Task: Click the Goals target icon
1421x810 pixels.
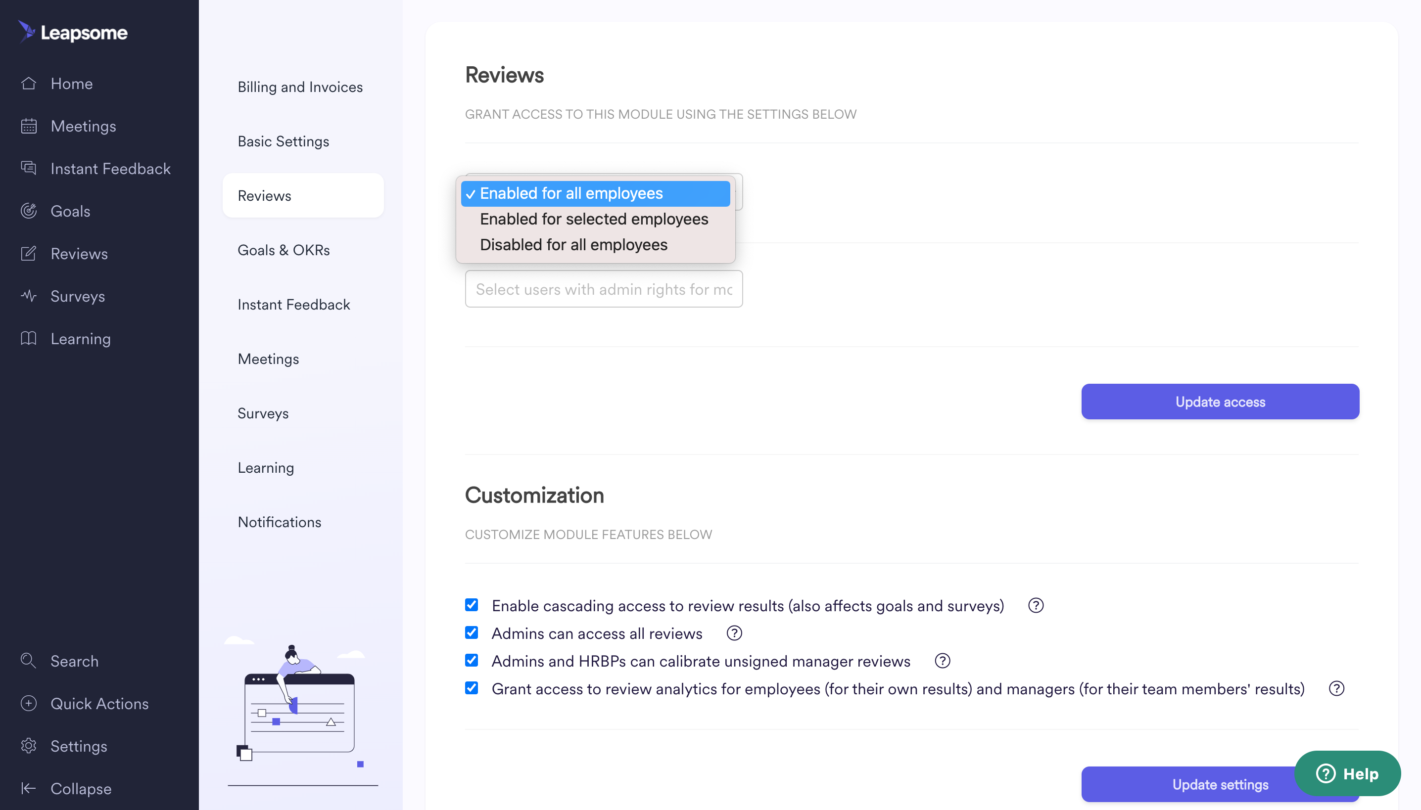Action: click(x=28, y=211)
